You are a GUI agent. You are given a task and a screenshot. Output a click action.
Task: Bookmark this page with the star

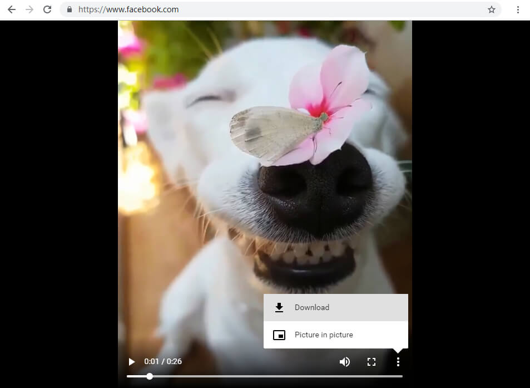pyautogui.click(x=492, y=9)
